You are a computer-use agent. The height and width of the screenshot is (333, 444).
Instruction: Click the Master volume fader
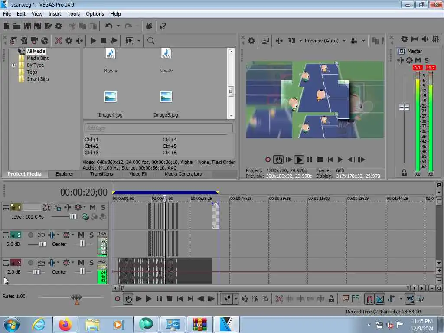[404, 108]
